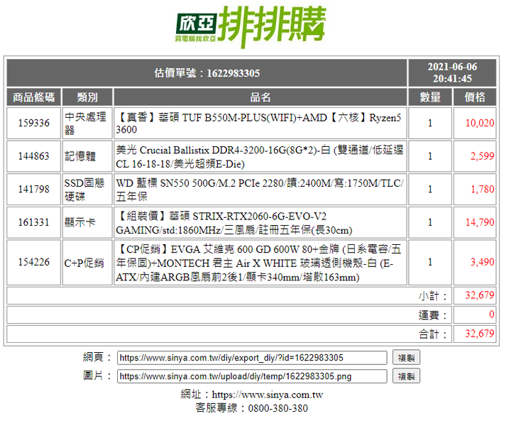Click the customer hotline 0800-380-380

click(278, 408)
